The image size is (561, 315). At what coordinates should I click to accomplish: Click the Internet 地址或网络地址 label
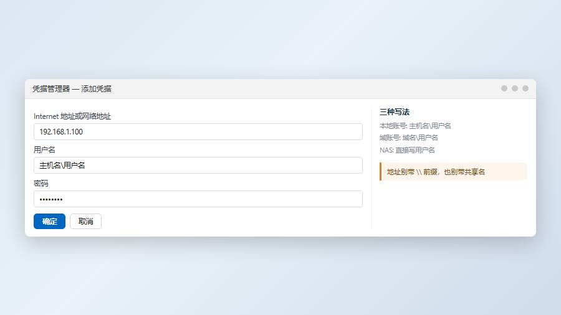(x=72, y=116)
